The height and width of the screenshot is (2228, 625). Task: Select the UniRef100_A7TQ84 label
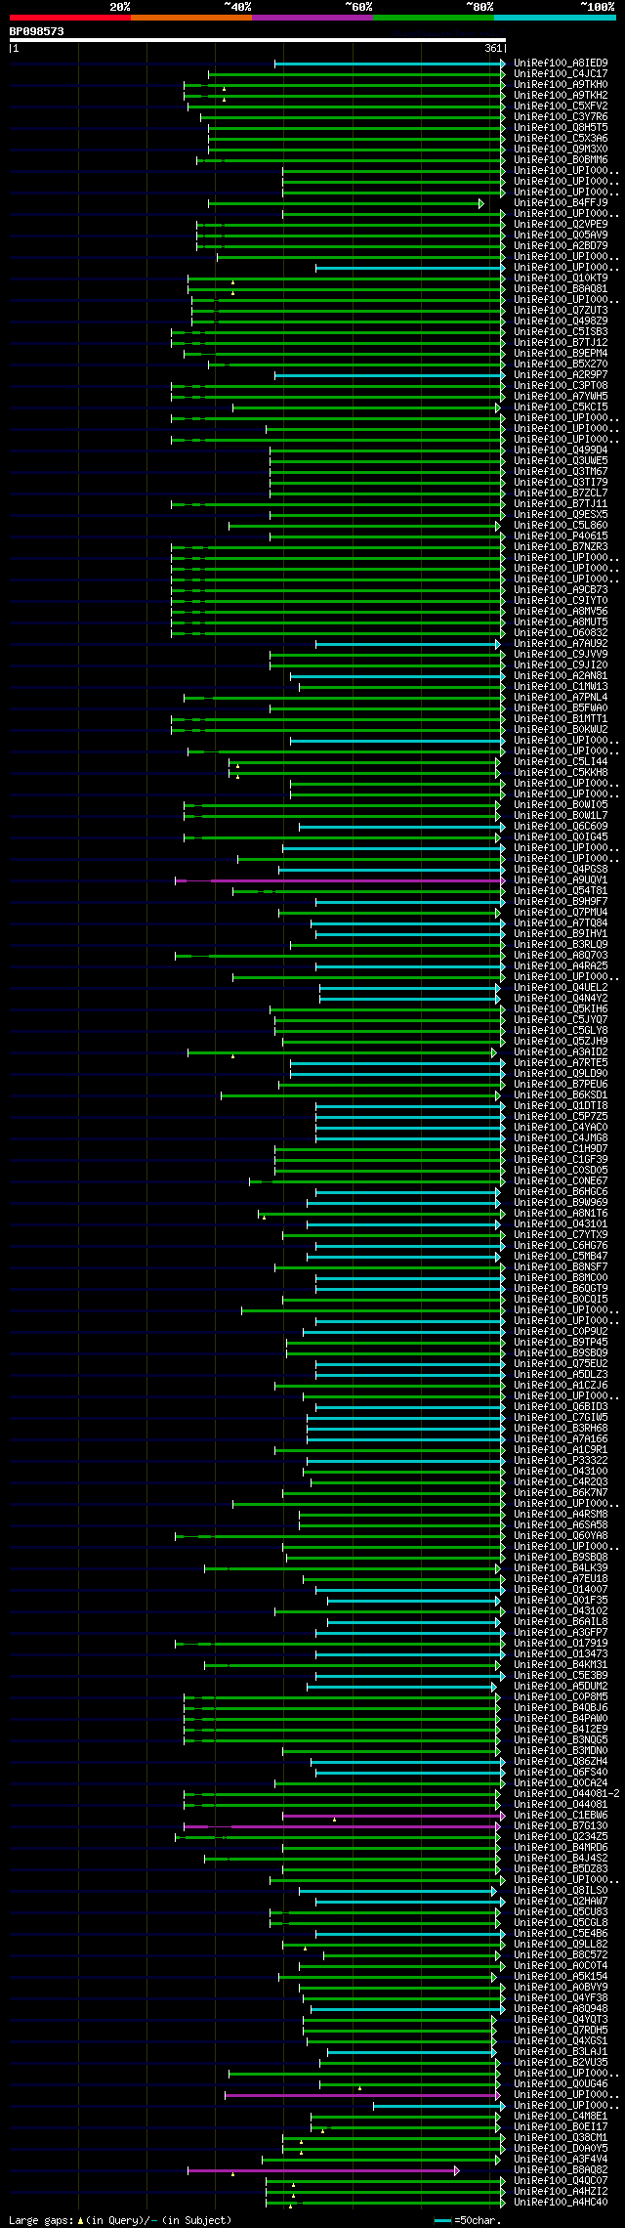pyautogui.click(x=561, y=923)
